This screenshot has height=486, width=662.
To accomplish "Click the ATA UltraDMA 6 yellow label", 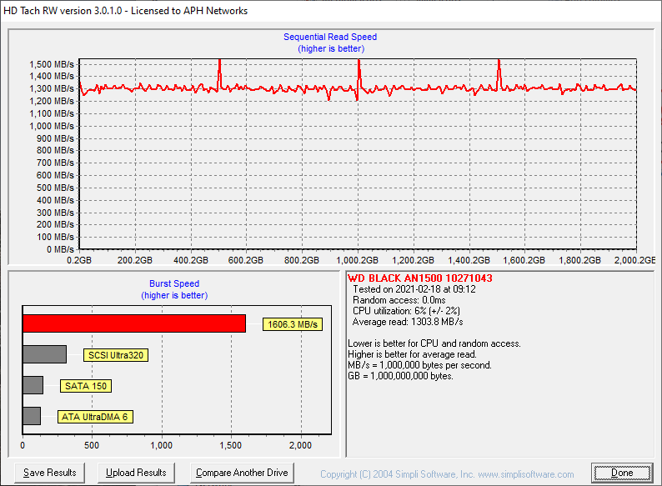I will click(x=96, y=417).
